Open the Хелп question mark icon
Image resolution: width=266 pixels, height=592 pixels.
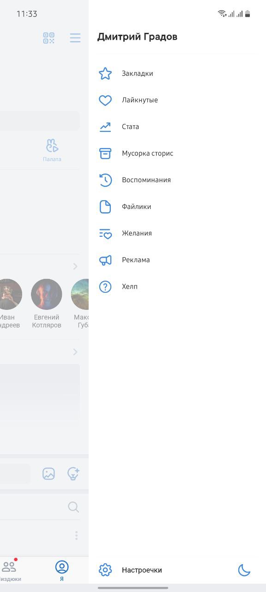[105, 287]
